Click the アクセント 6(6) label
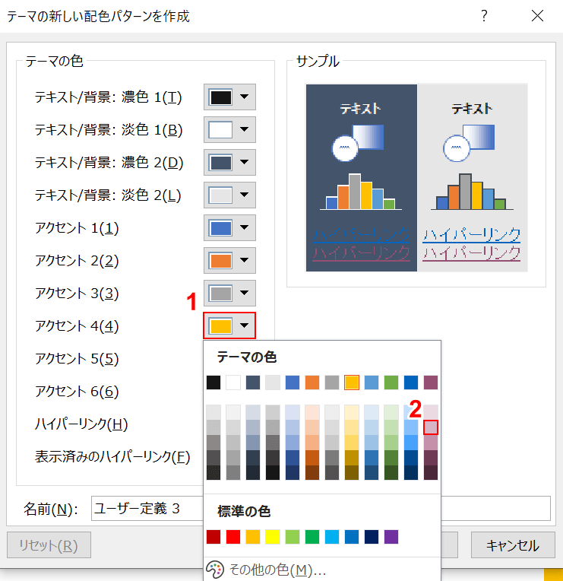This screenshot has height=581, width=563. click(x=77, y=392)
